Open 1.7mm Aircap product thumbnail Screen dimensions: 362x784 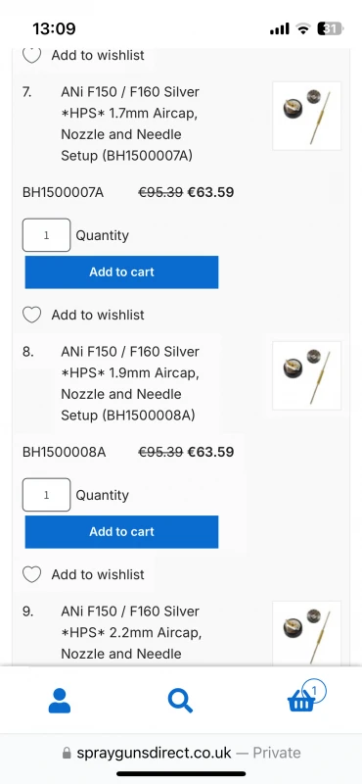pos(306,116)
